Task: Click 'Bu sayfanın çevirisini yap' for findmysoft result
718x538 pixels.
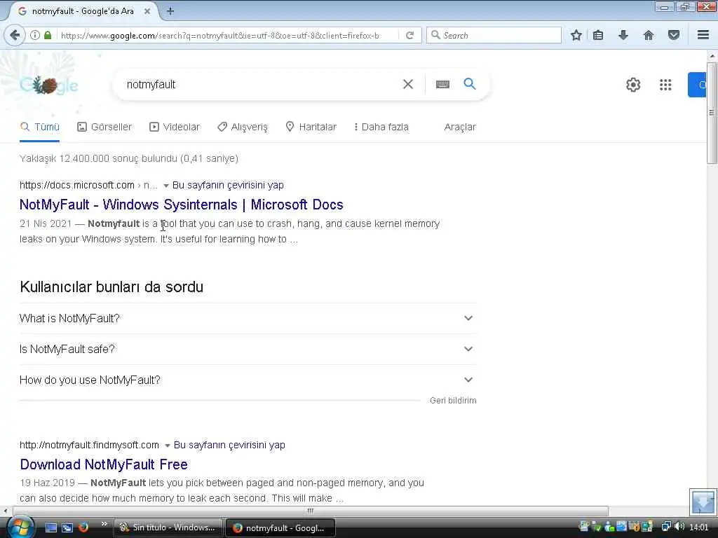Action: (229, 445)
